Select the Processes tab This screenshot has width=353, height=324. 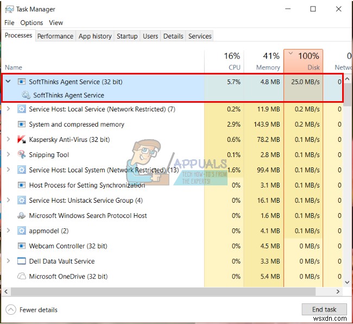point(18,35)
